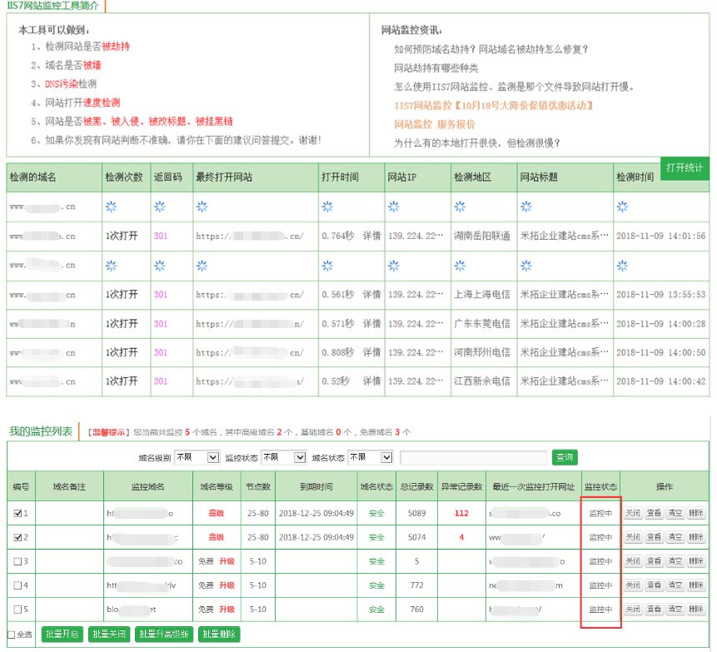Uncheck the checkbox for monitoring entry 1
Screen dimensions: 717x652
coord(18,513)
